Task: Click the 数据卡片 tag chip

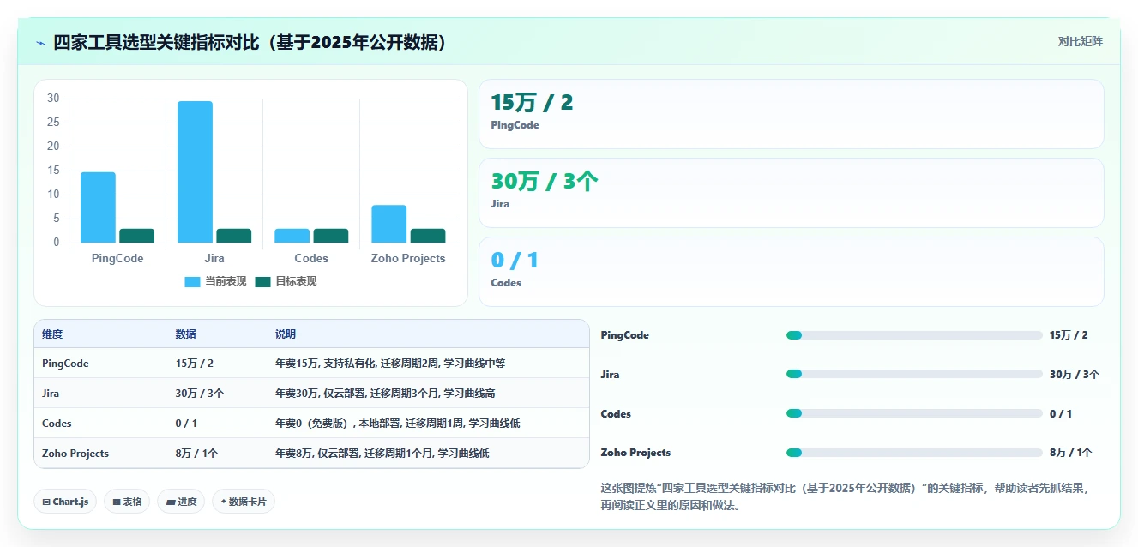Action: [244, 502]
